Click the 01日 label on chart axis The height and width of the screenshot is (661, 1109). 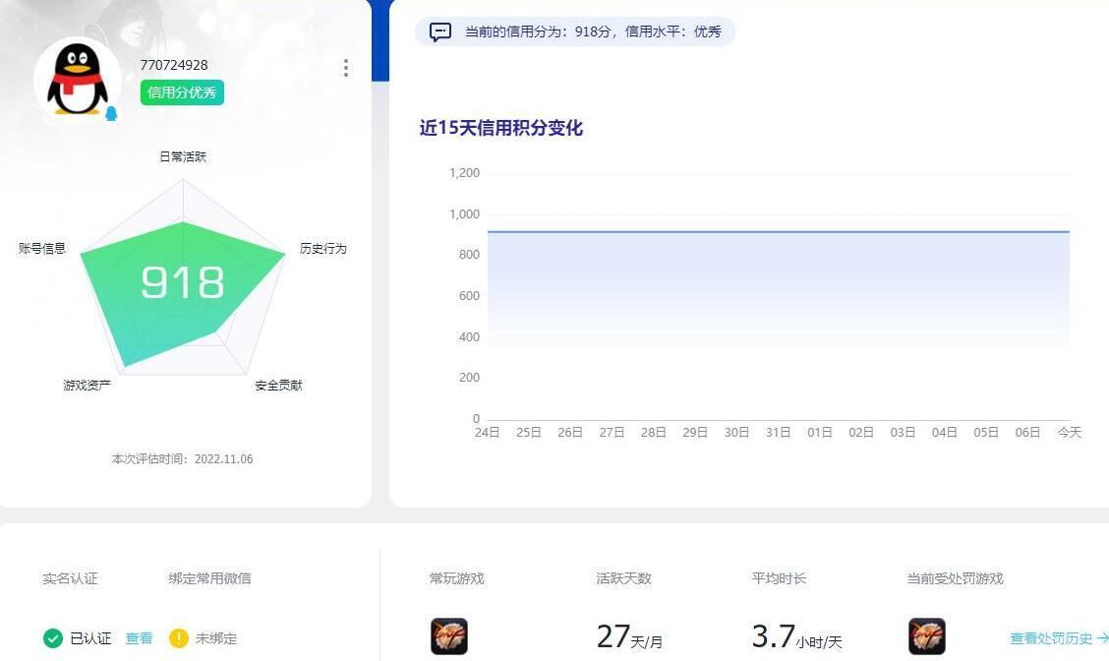(820, 433)
